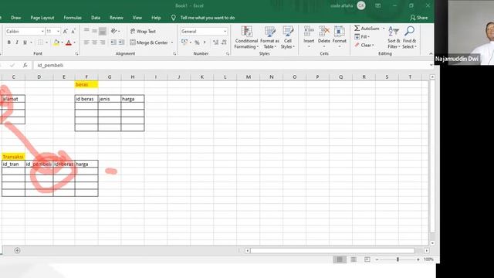Apply Percent Style number format
Image resolution: width=494 pixels, height=278 pixels.
click(197, 42)
